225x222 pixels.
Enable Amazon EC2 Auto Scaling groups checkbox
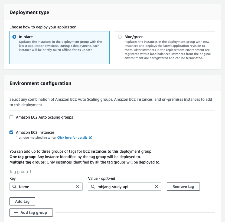(x=11, y=117)
